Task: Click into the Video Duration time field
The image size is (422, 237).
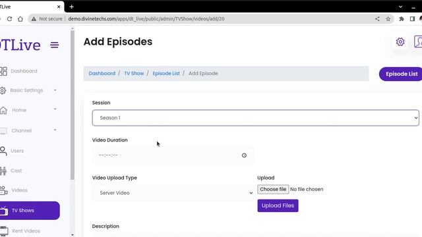Action: [x=173, y=155]
